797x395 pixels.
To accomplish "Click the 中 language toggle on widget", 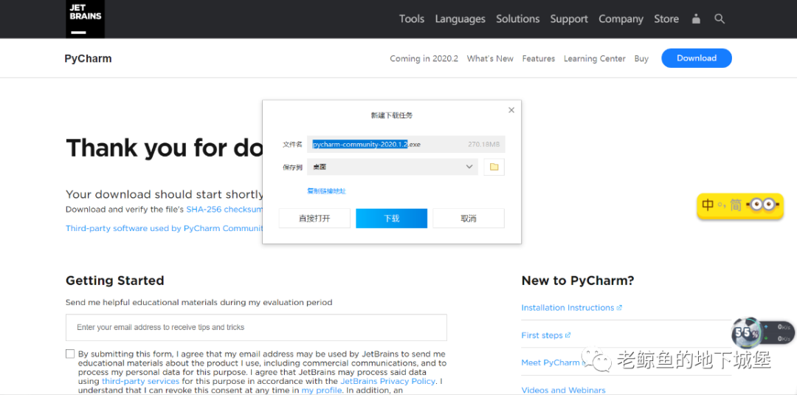I will click(708, 205).
